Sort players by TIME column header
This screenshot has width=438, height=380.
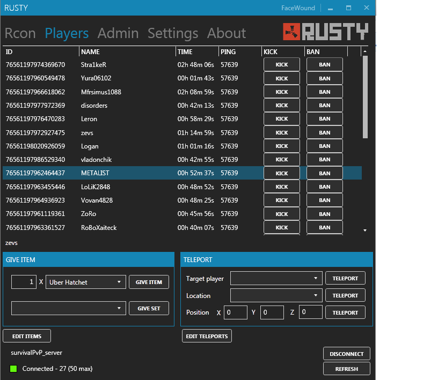pyautogui.click(x=197, y=51)
